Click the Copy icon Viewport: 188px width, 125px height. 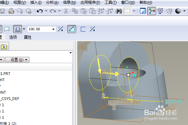click(x=75, y=11)
